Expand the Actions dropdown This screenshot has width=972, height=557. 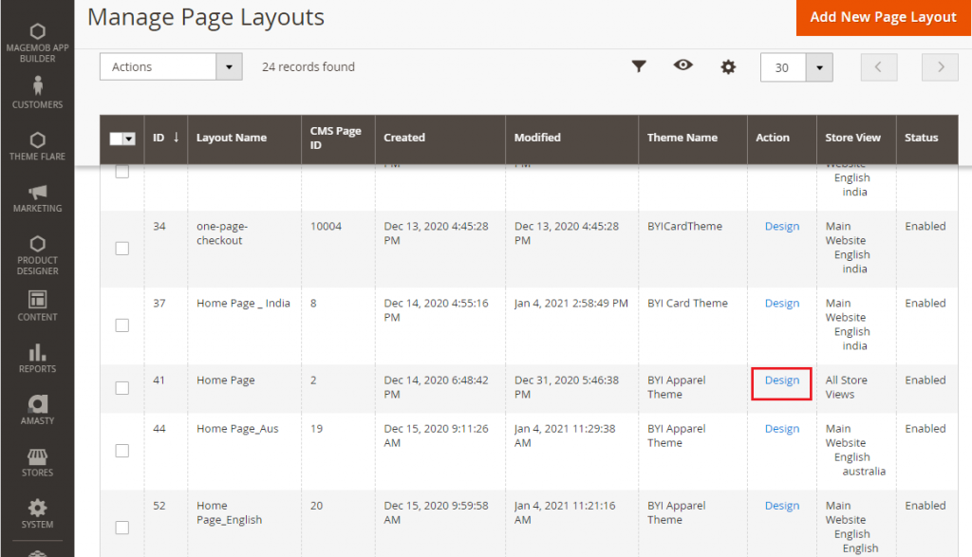tap(171, 67)
